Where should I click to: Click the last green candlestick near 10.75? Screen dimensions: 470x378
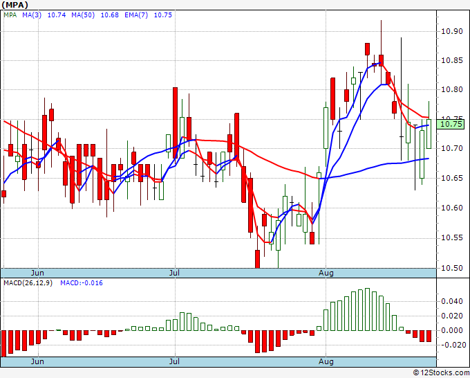pyautogui.click(x=429, y=134)
